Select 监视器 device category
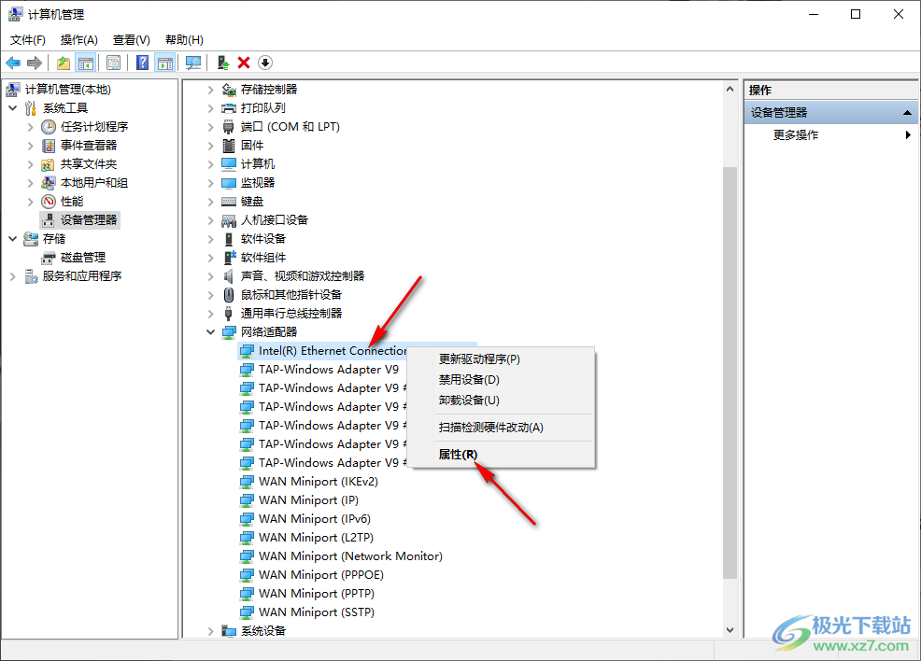 tap(257, 183)
